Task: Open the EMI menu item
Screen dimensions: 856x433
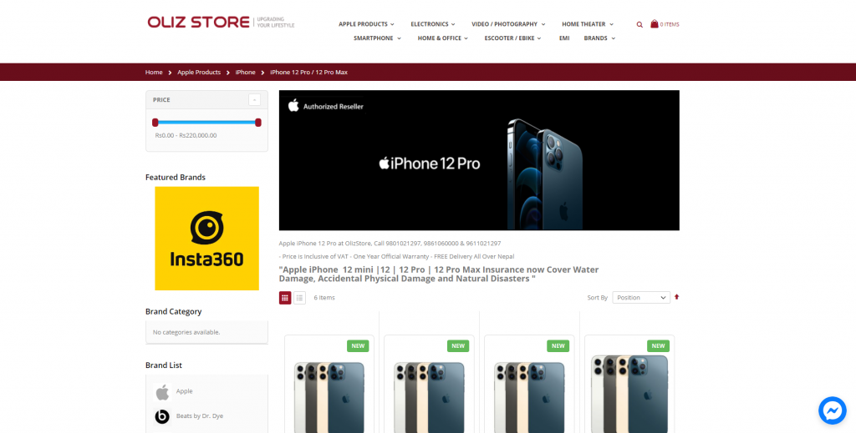Action: point(564,38)
